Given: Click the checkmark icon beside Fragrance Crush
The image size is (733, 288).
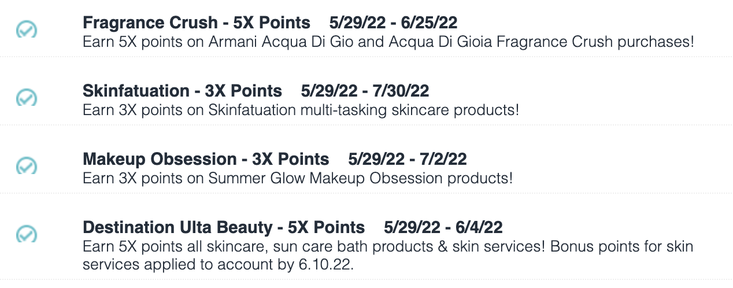Looking at the screenshot, I should pos(26,29).
